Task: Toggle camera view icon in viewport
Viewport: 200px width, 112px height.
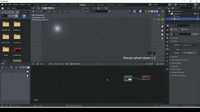Action: [162, 35]
